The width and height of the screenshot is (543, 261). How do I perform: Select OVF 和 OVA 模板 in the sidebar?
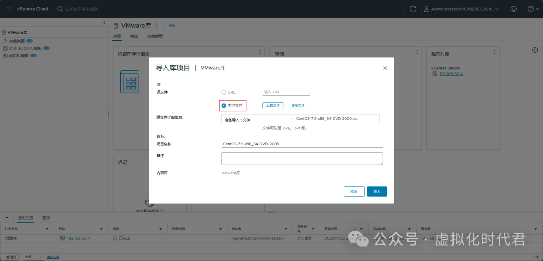(x=25, y=48)
